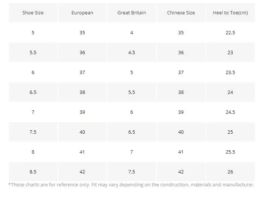This screenshot has width=264, height=211.
Task: Select Great Britain size 4 cell
Action: tap(131, 33)
